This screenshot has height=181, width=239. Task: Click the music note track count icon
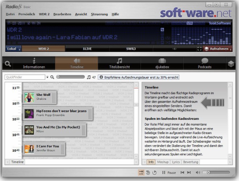coord(89,77)
